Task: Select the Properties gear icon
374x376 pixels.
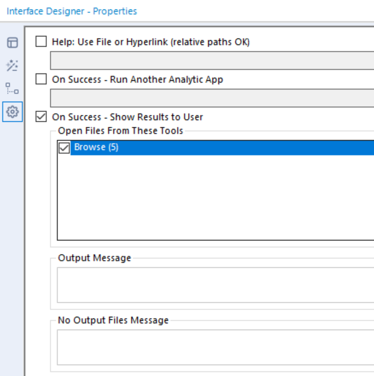Action: click(x=13, y=112)
